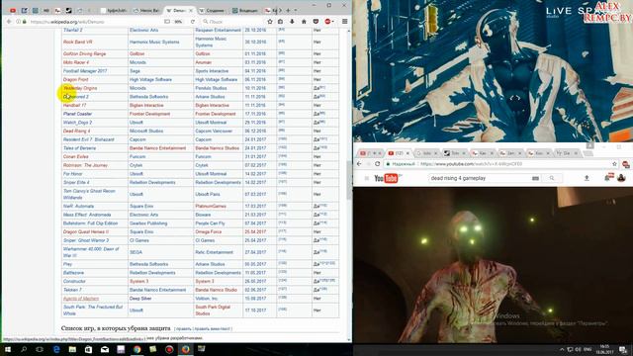
Task: Expand the Firefox list-all-tabs arrow
Action: [x=296, y=11]
